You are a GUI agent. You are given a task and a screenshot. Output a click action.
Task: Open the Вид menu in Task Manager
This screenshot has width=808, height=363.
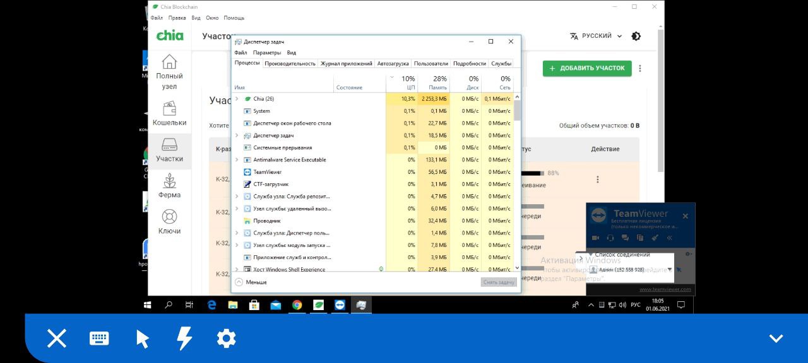292,53
